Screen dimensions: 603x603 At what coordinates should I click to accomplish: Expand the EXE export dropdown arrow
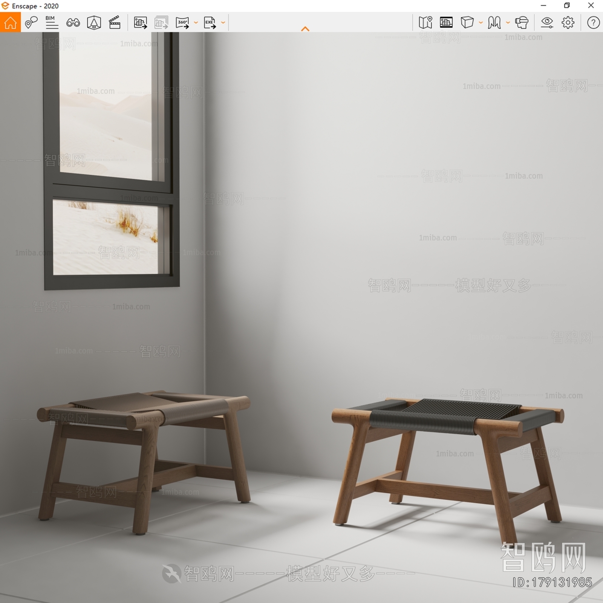[223, 23]
